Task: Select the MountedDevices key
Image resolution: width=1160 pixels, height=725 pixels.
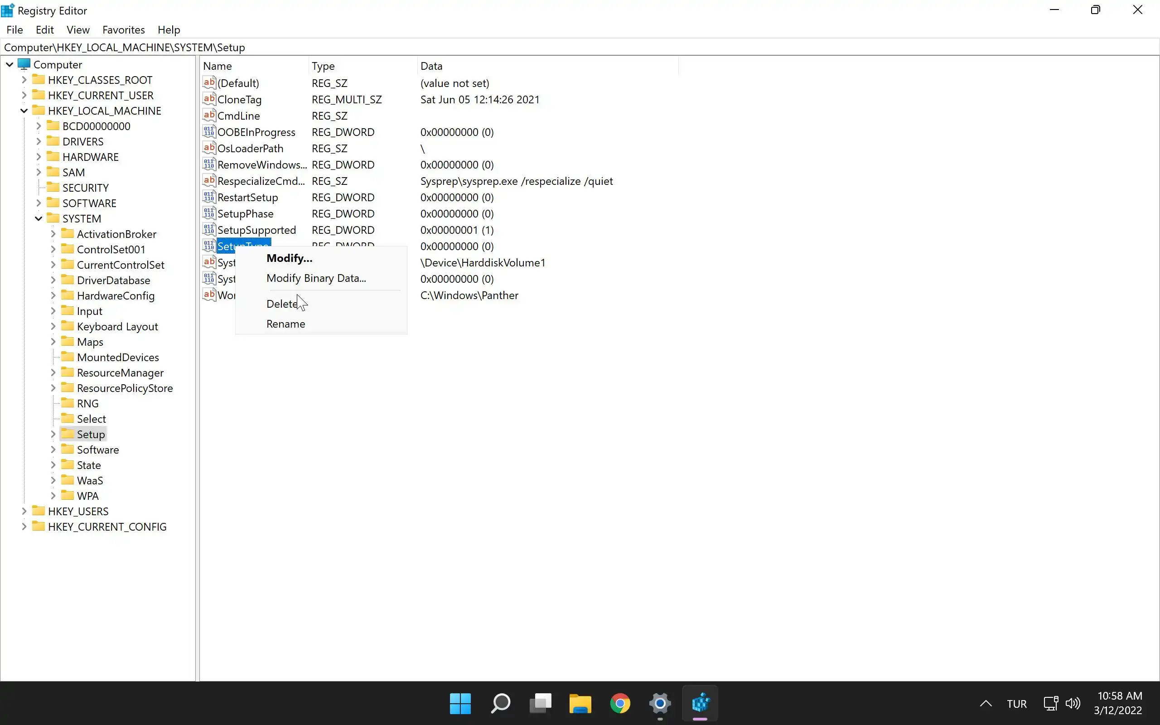Action: (x=117, y=357)
